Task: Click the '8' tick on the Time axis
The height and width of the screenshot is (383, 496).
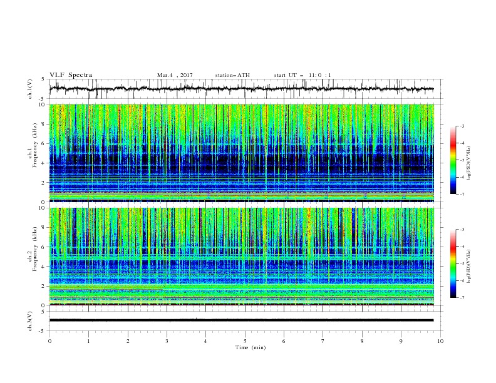Action: pos(362,341)
